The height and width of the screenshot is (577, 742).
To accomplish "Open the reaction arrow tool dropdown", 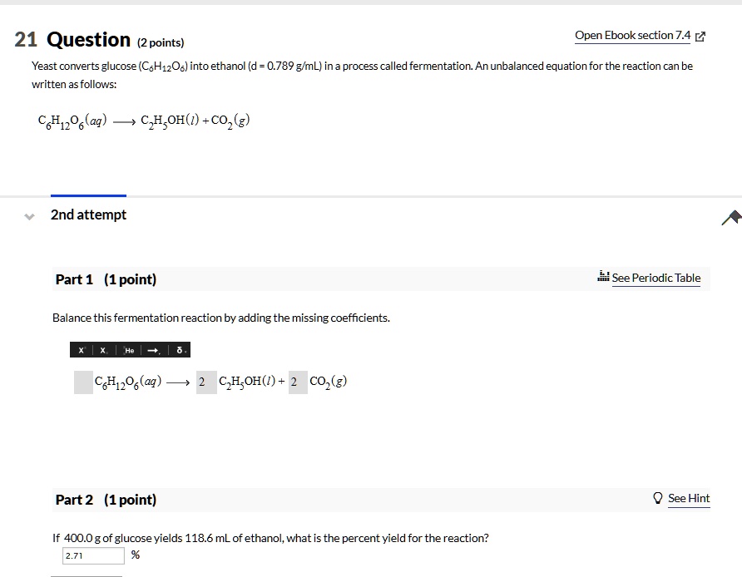I will pos(154,350).
